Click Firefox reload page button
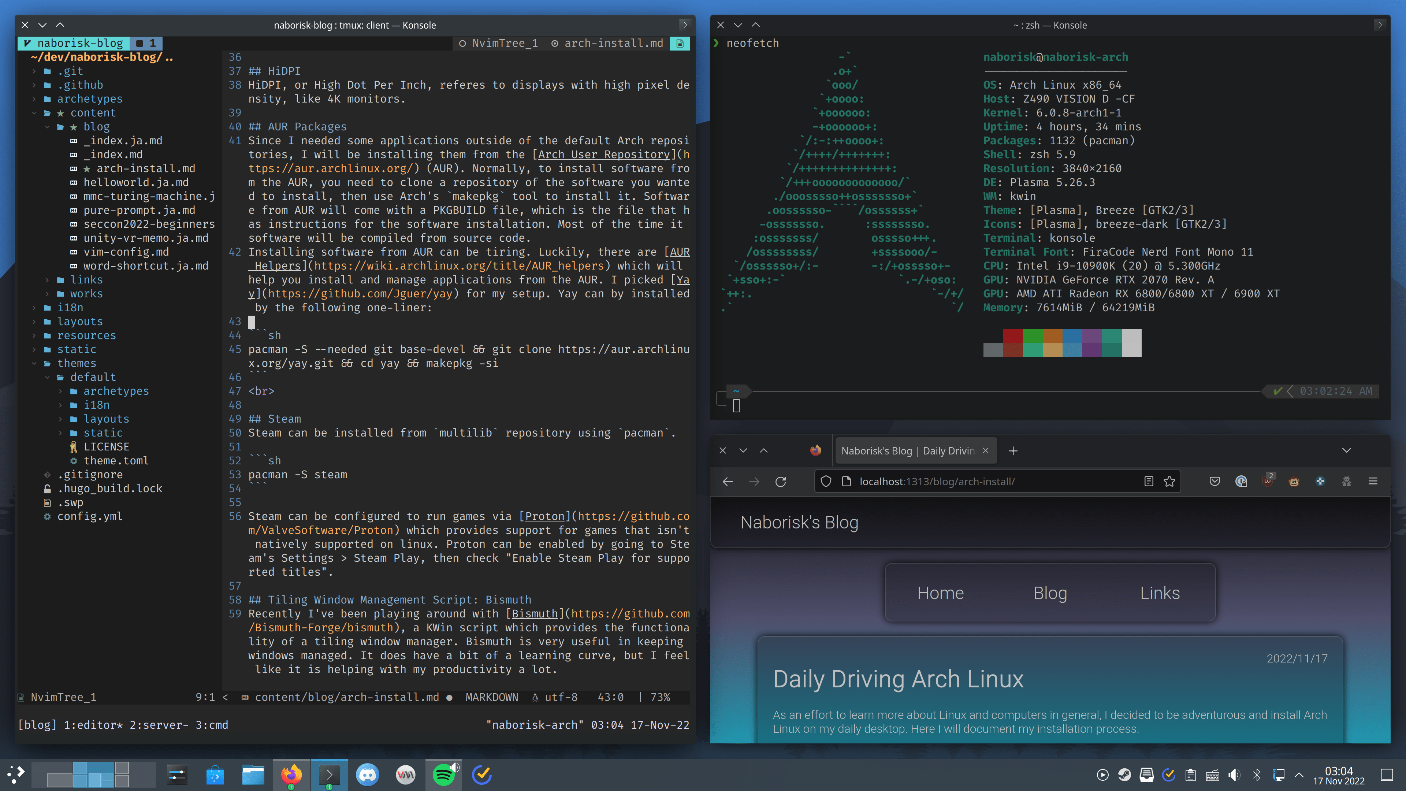Screen dimensions: 1406x791 tap(781, 482)
